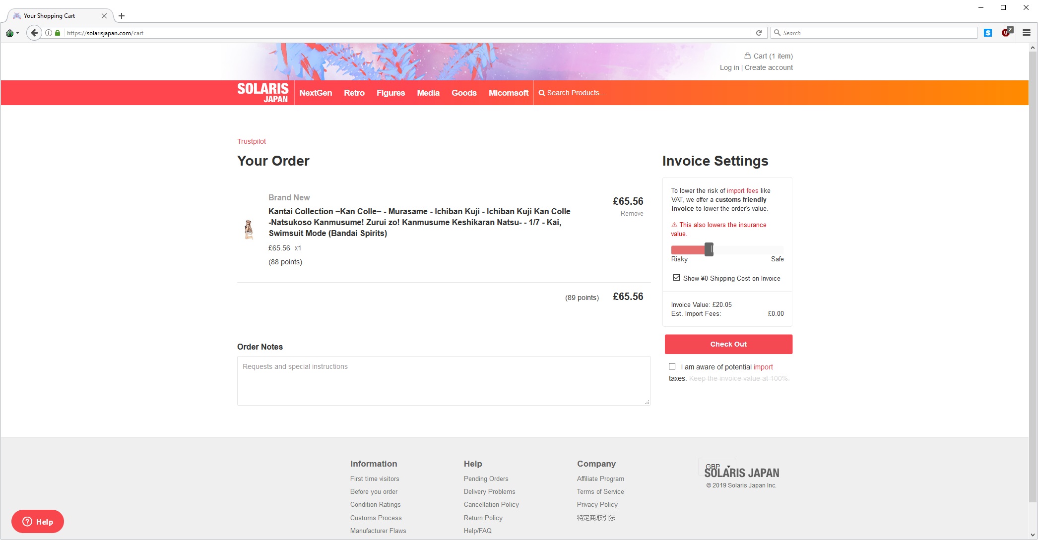
Task: Open the NextGen menu
Action: [x=316, y=93]
